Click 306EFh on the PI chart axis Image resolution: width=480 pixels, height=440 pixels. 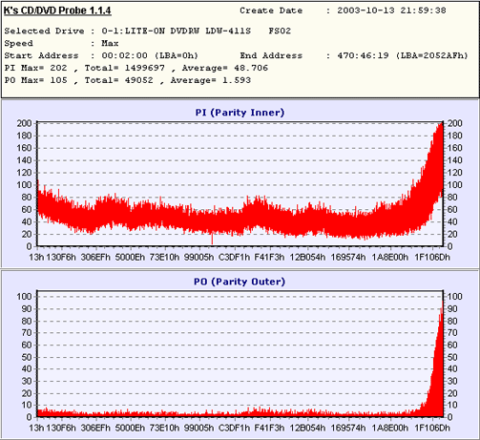pos(95,258)
